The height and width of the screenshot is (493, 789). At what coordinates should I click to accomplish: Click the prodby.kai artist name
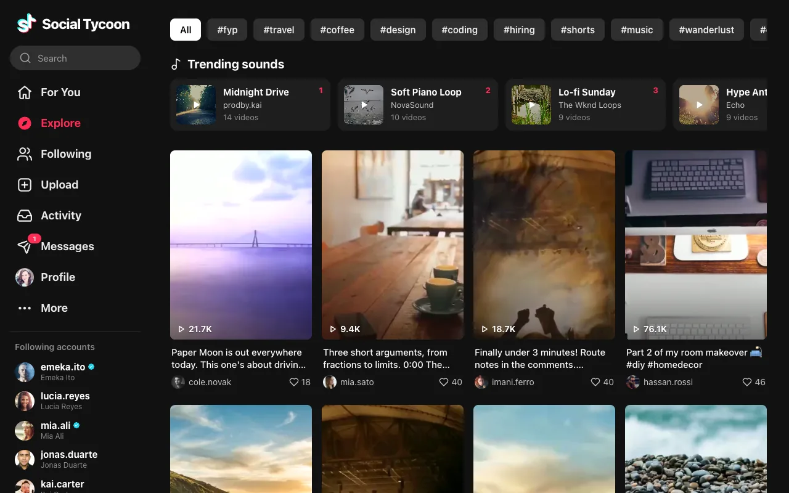[x=242, y=105]
